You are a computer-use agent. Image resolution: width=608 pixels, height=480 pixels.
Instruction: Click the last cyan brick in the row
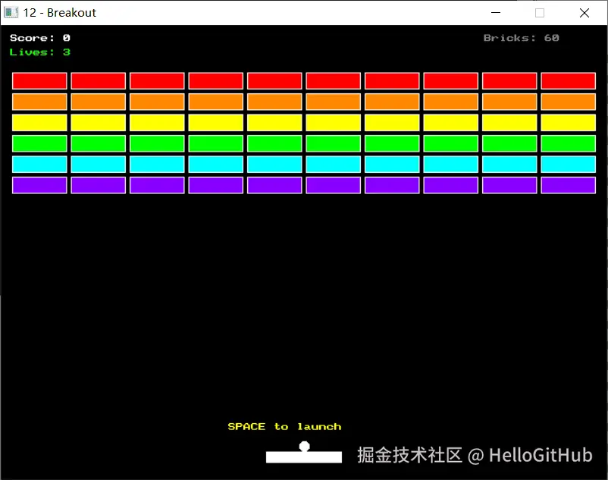[x=568, y=165]
